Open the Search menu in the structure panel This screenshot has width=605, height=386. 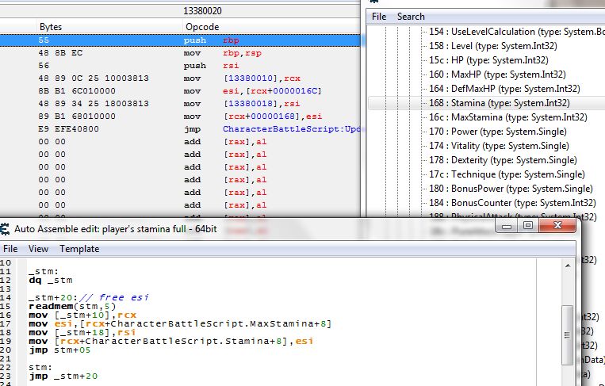click(x=411, y=17)
